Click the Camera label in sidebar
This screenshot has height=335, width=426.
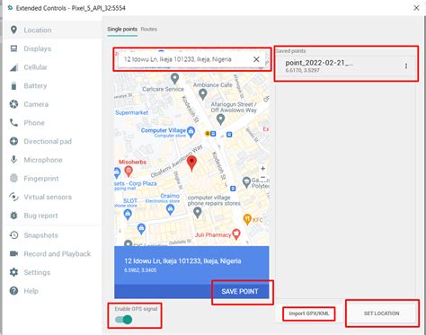point(36,104)
